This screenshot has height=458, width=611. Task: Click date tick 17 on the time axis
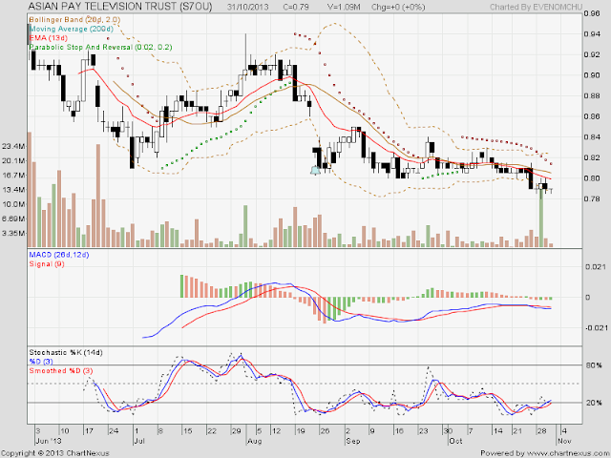pos(89,431)
